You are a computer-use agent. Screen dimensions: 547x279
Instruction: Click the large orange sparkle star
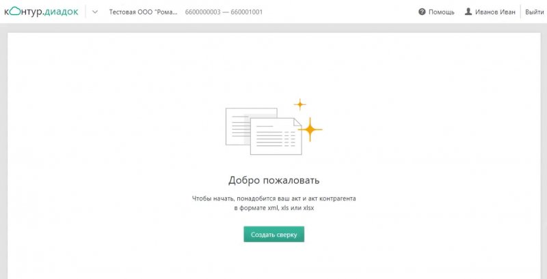click(310, 129)
